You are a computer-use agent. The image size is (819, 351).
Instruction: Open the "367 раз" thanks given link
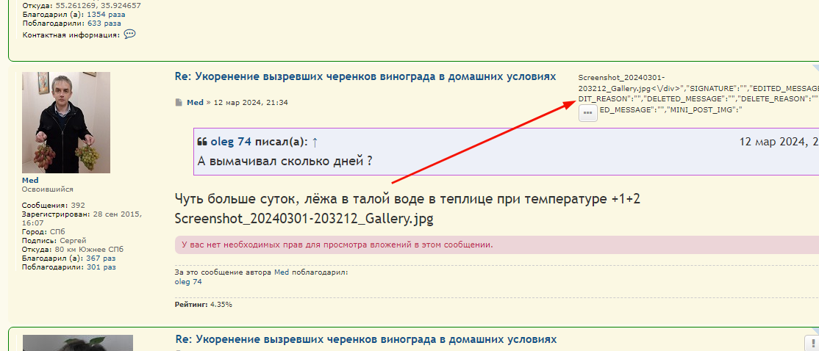pyautogui.click(x=101, y=258)
